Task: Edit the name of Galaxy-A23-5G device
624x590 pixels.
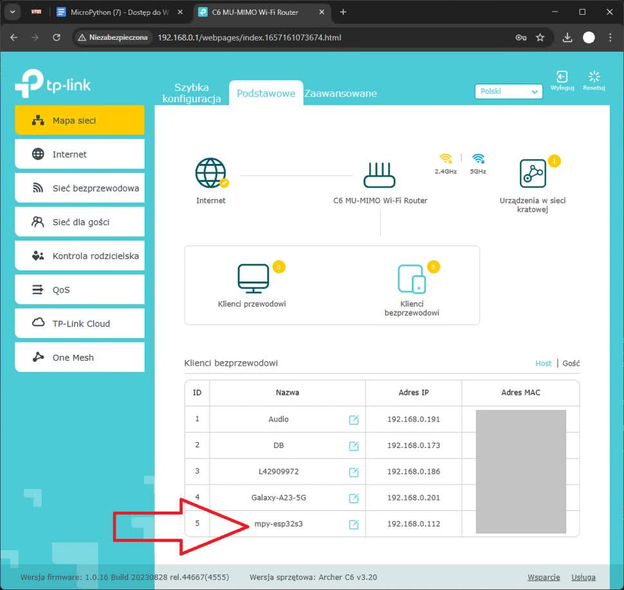Action: point(353,498)
